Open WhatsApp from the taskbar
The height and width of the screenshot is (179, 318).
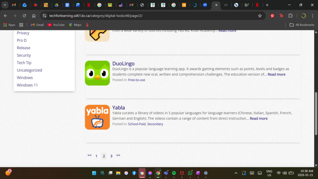(190, 173)
